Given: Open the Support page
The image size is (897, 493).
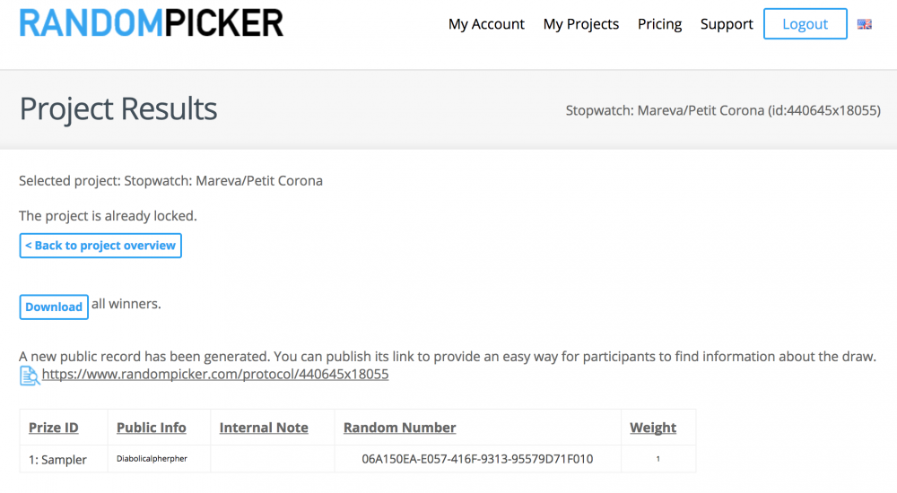Looking at the screenshot, I should (x=727, y=24).
